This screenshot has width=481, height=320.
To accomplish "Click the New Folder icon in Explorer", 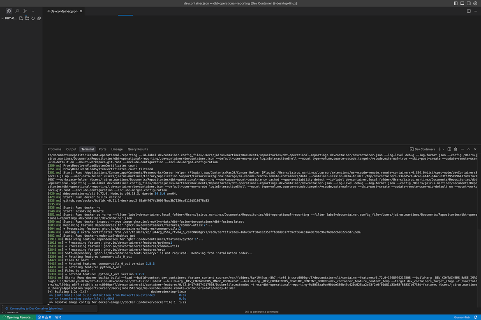I will pyautogui.click(x=26, y=18).
